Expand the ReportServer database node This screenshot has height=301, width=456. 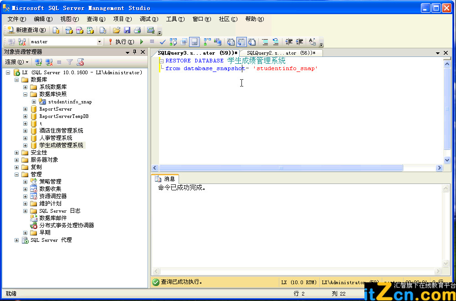(x=26, y=109)
